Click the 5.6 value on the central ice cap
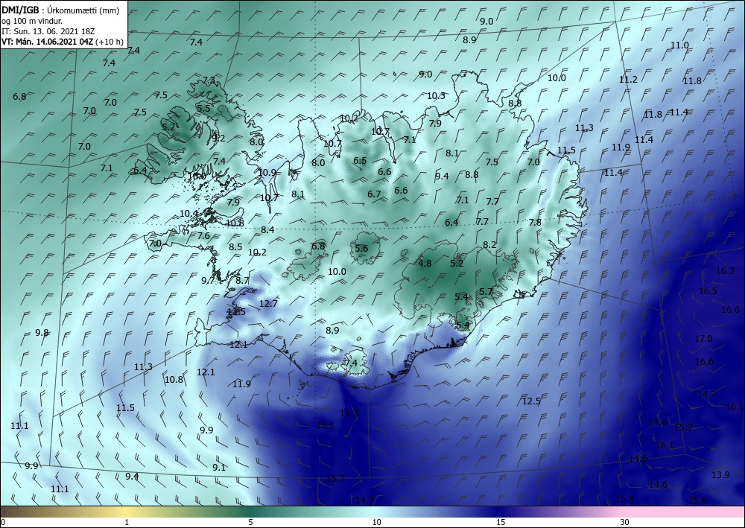The width and height of the screenshot is (745, 528). [x=361, y=249]
